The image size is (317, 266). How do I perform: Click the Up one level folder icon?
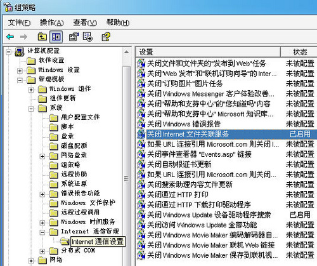tap(42, 37)
